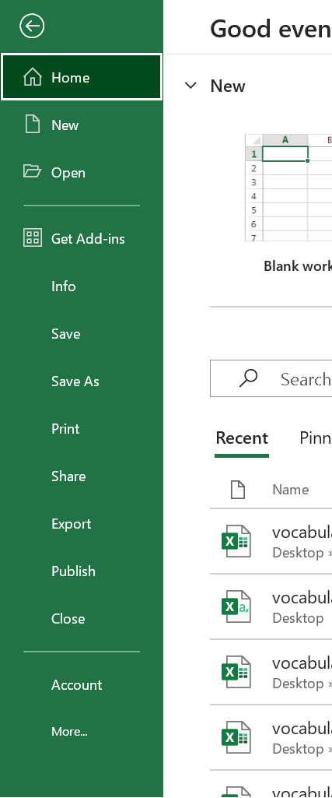
Task: Open the Export page
Action: coord(82,523)
